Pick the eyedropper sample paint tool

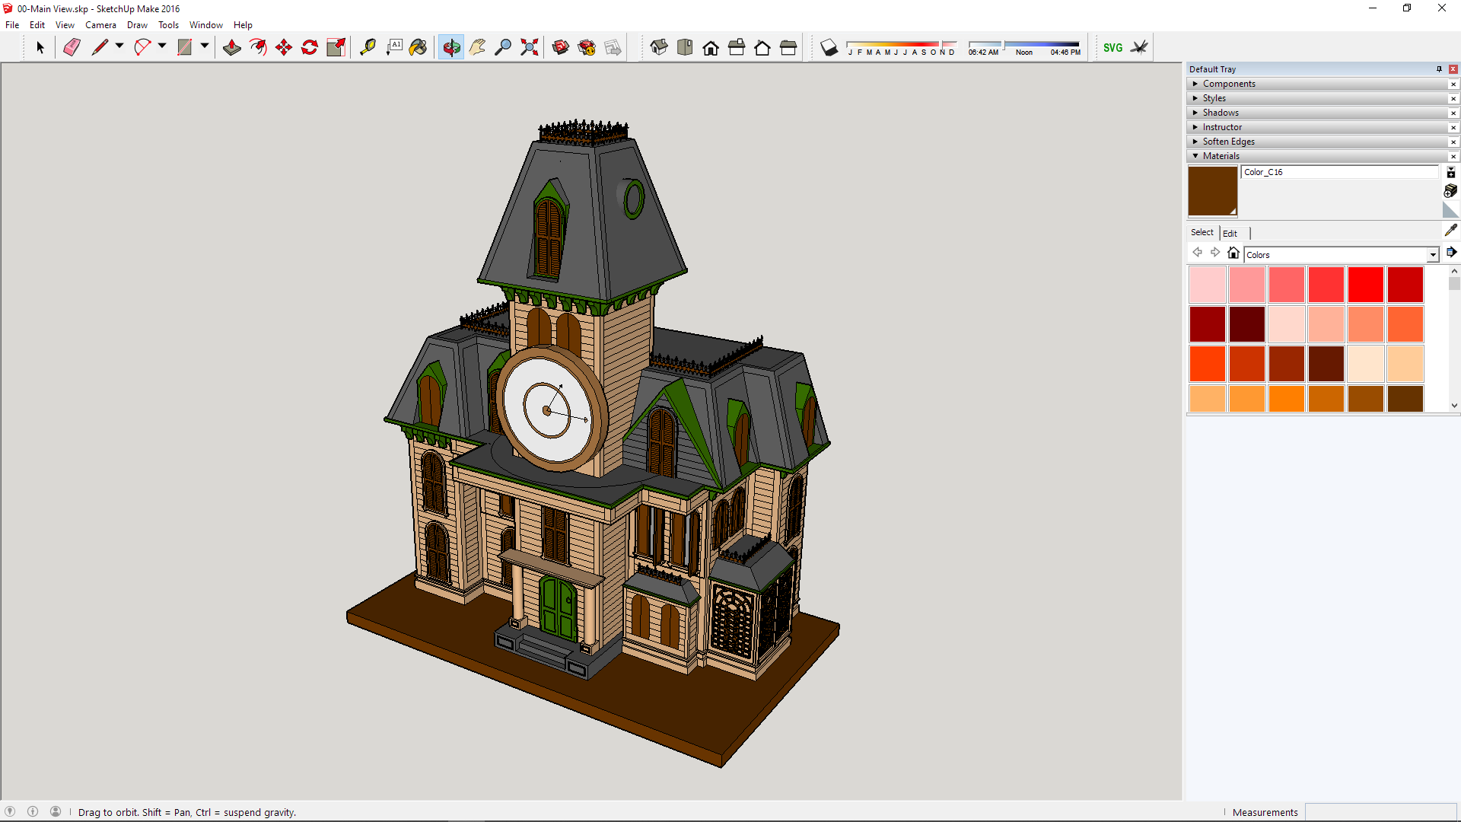1450,230
